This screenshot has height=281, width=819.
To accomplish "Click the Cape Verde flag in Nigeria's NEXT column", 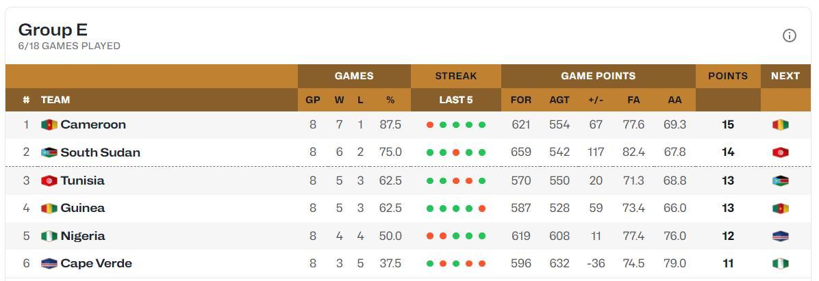I will pos(781,236).
